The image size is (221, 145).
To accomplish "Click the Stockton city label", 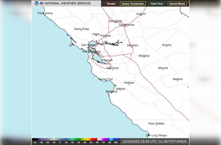I will click(x=133, y=45).
